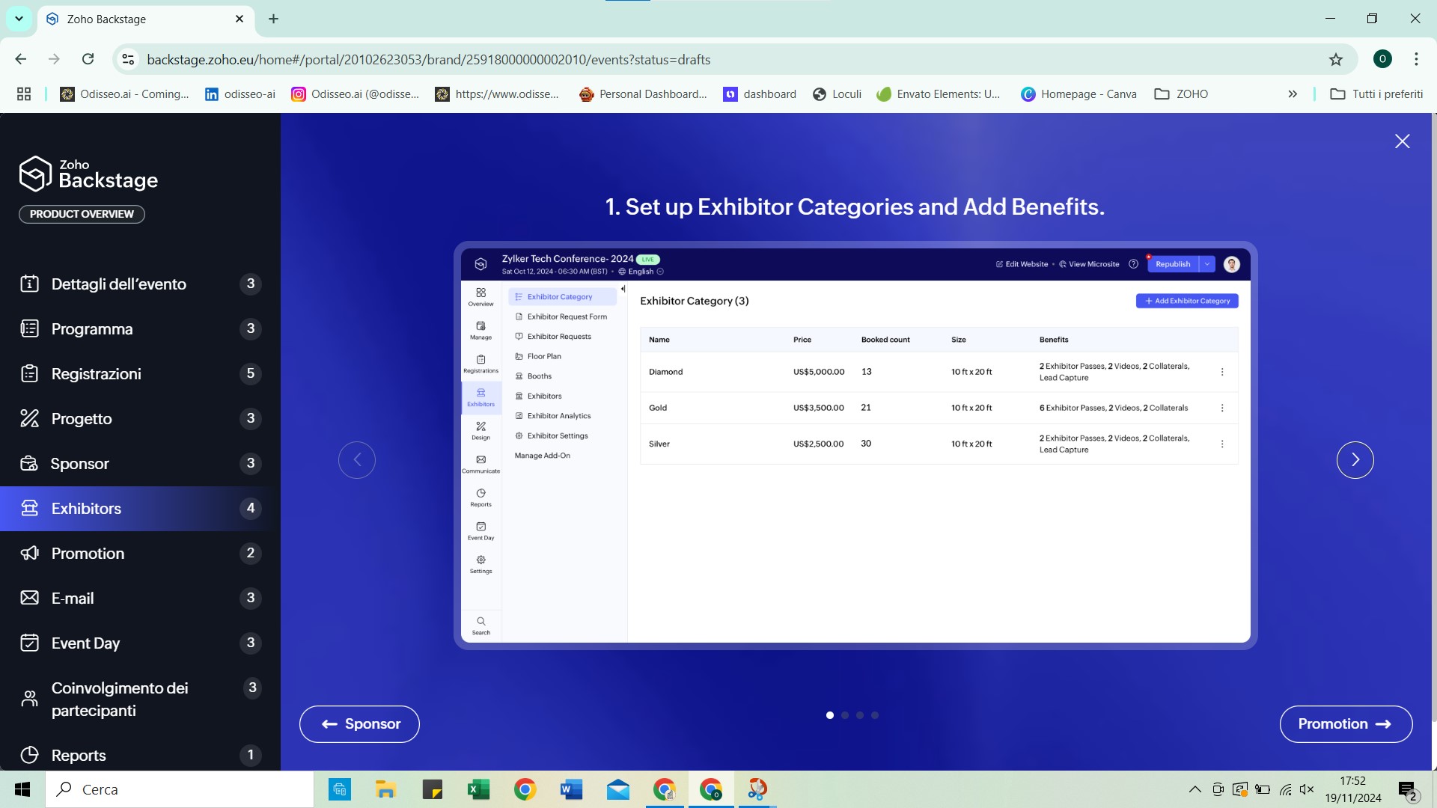Go back in browser history
Viewport: 1437px width, 808px height.
click(21, 59)
